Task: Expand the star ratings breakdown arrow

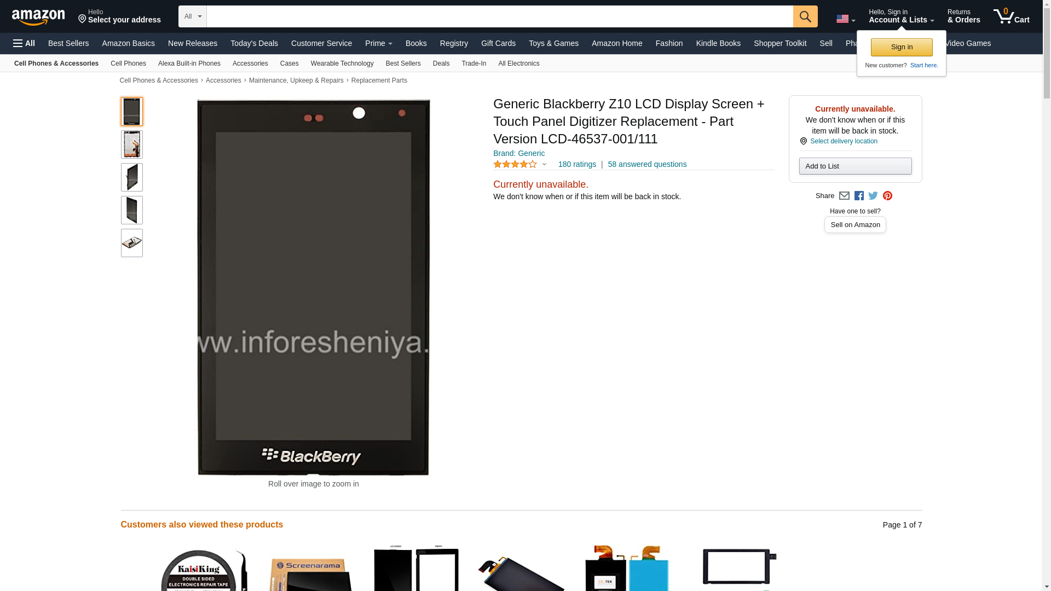Action: [544, 164]
